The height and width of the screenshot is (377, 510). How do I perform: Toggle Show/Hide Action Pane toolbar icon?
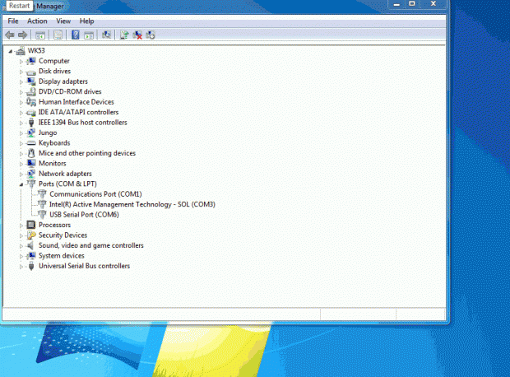[x=89, y=35]
